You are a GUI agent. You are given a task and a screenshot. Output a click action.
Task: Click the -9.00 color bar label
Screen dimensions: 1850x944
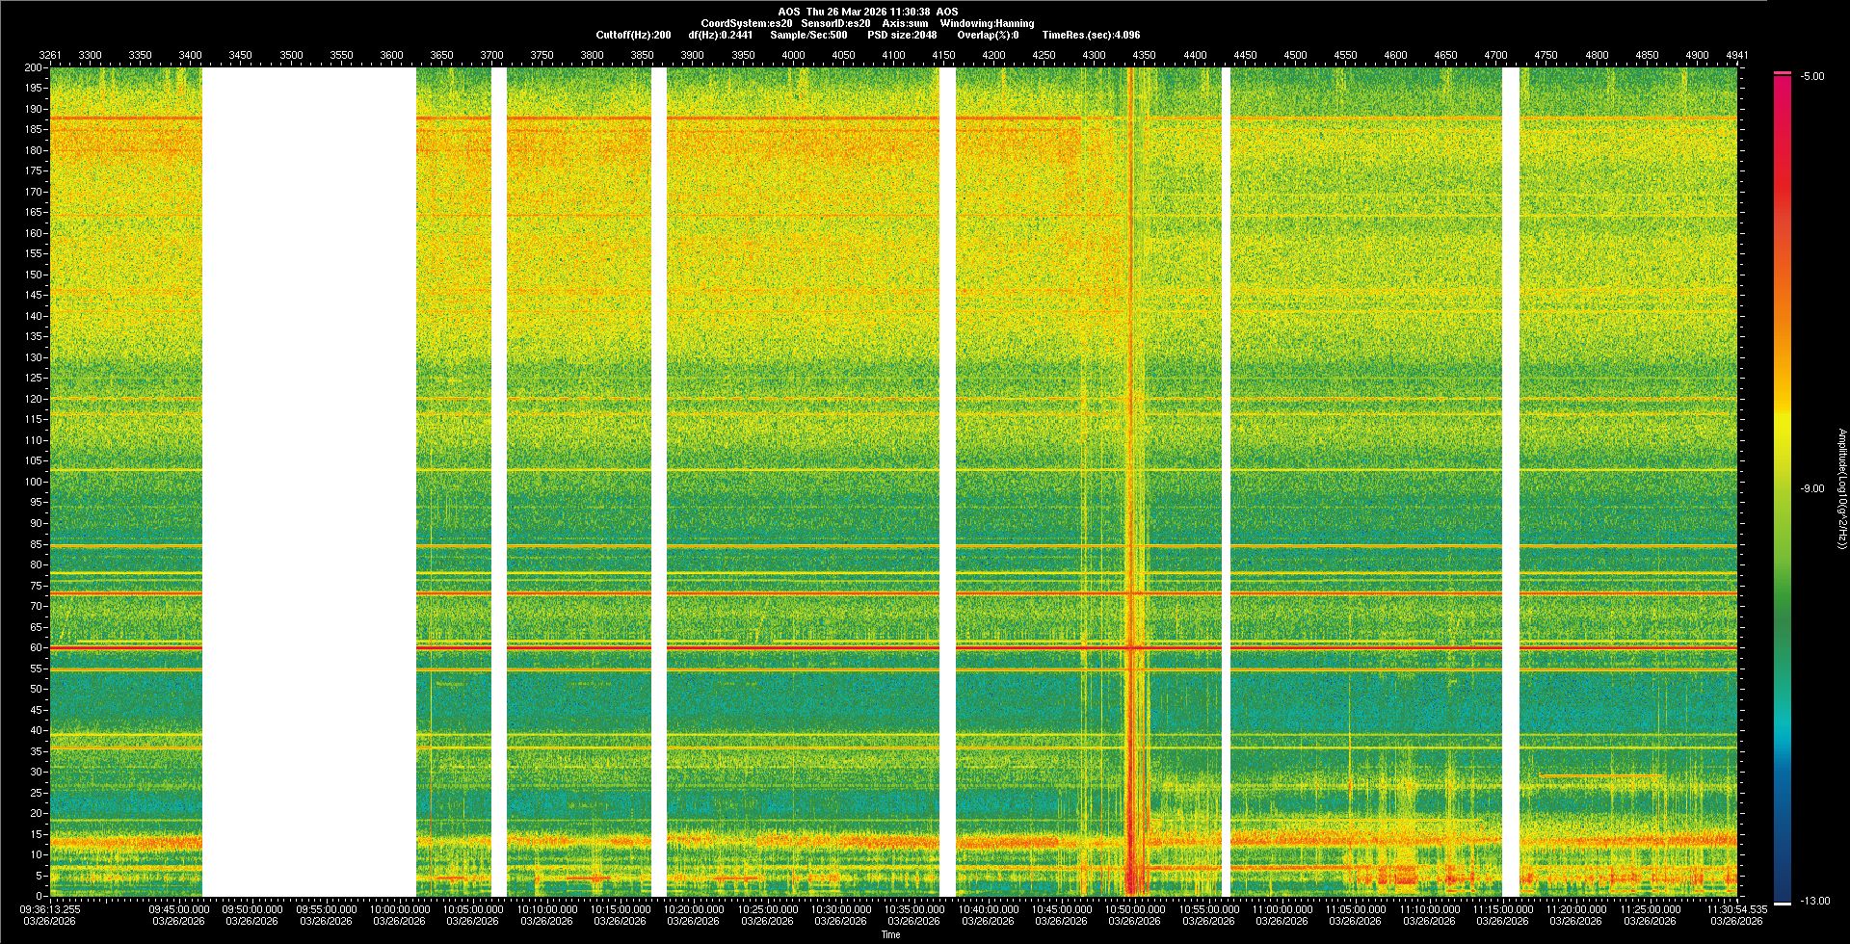pos(1812,488)
